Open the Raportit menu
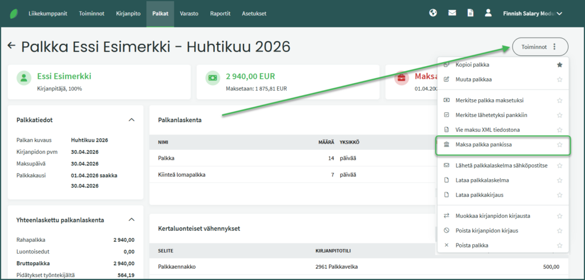Viewport: 585px width, 280px height. click(220, 13)
